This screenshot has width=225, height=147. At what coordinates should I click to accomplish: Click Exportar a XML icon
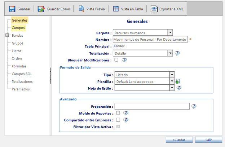pyautogui.click(x=154, y=9)
